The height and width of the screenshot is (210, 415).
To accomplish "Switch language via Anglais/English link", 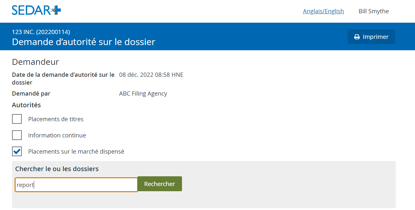I will click(x=323, y=11).
